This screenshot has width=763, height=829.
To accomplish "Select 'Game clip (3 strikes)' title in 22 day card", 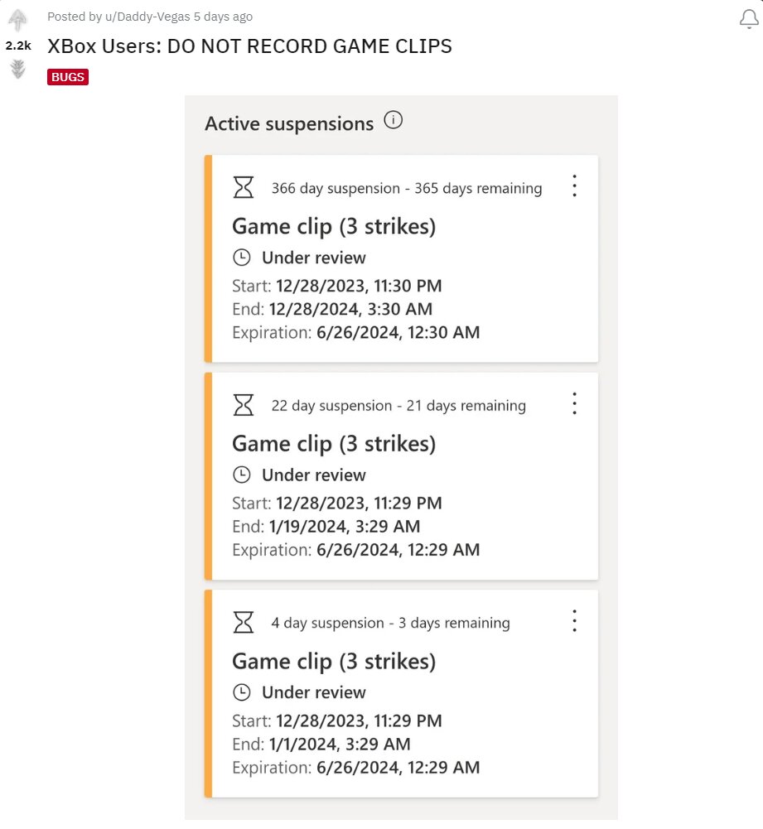I will tap(333, 444).
